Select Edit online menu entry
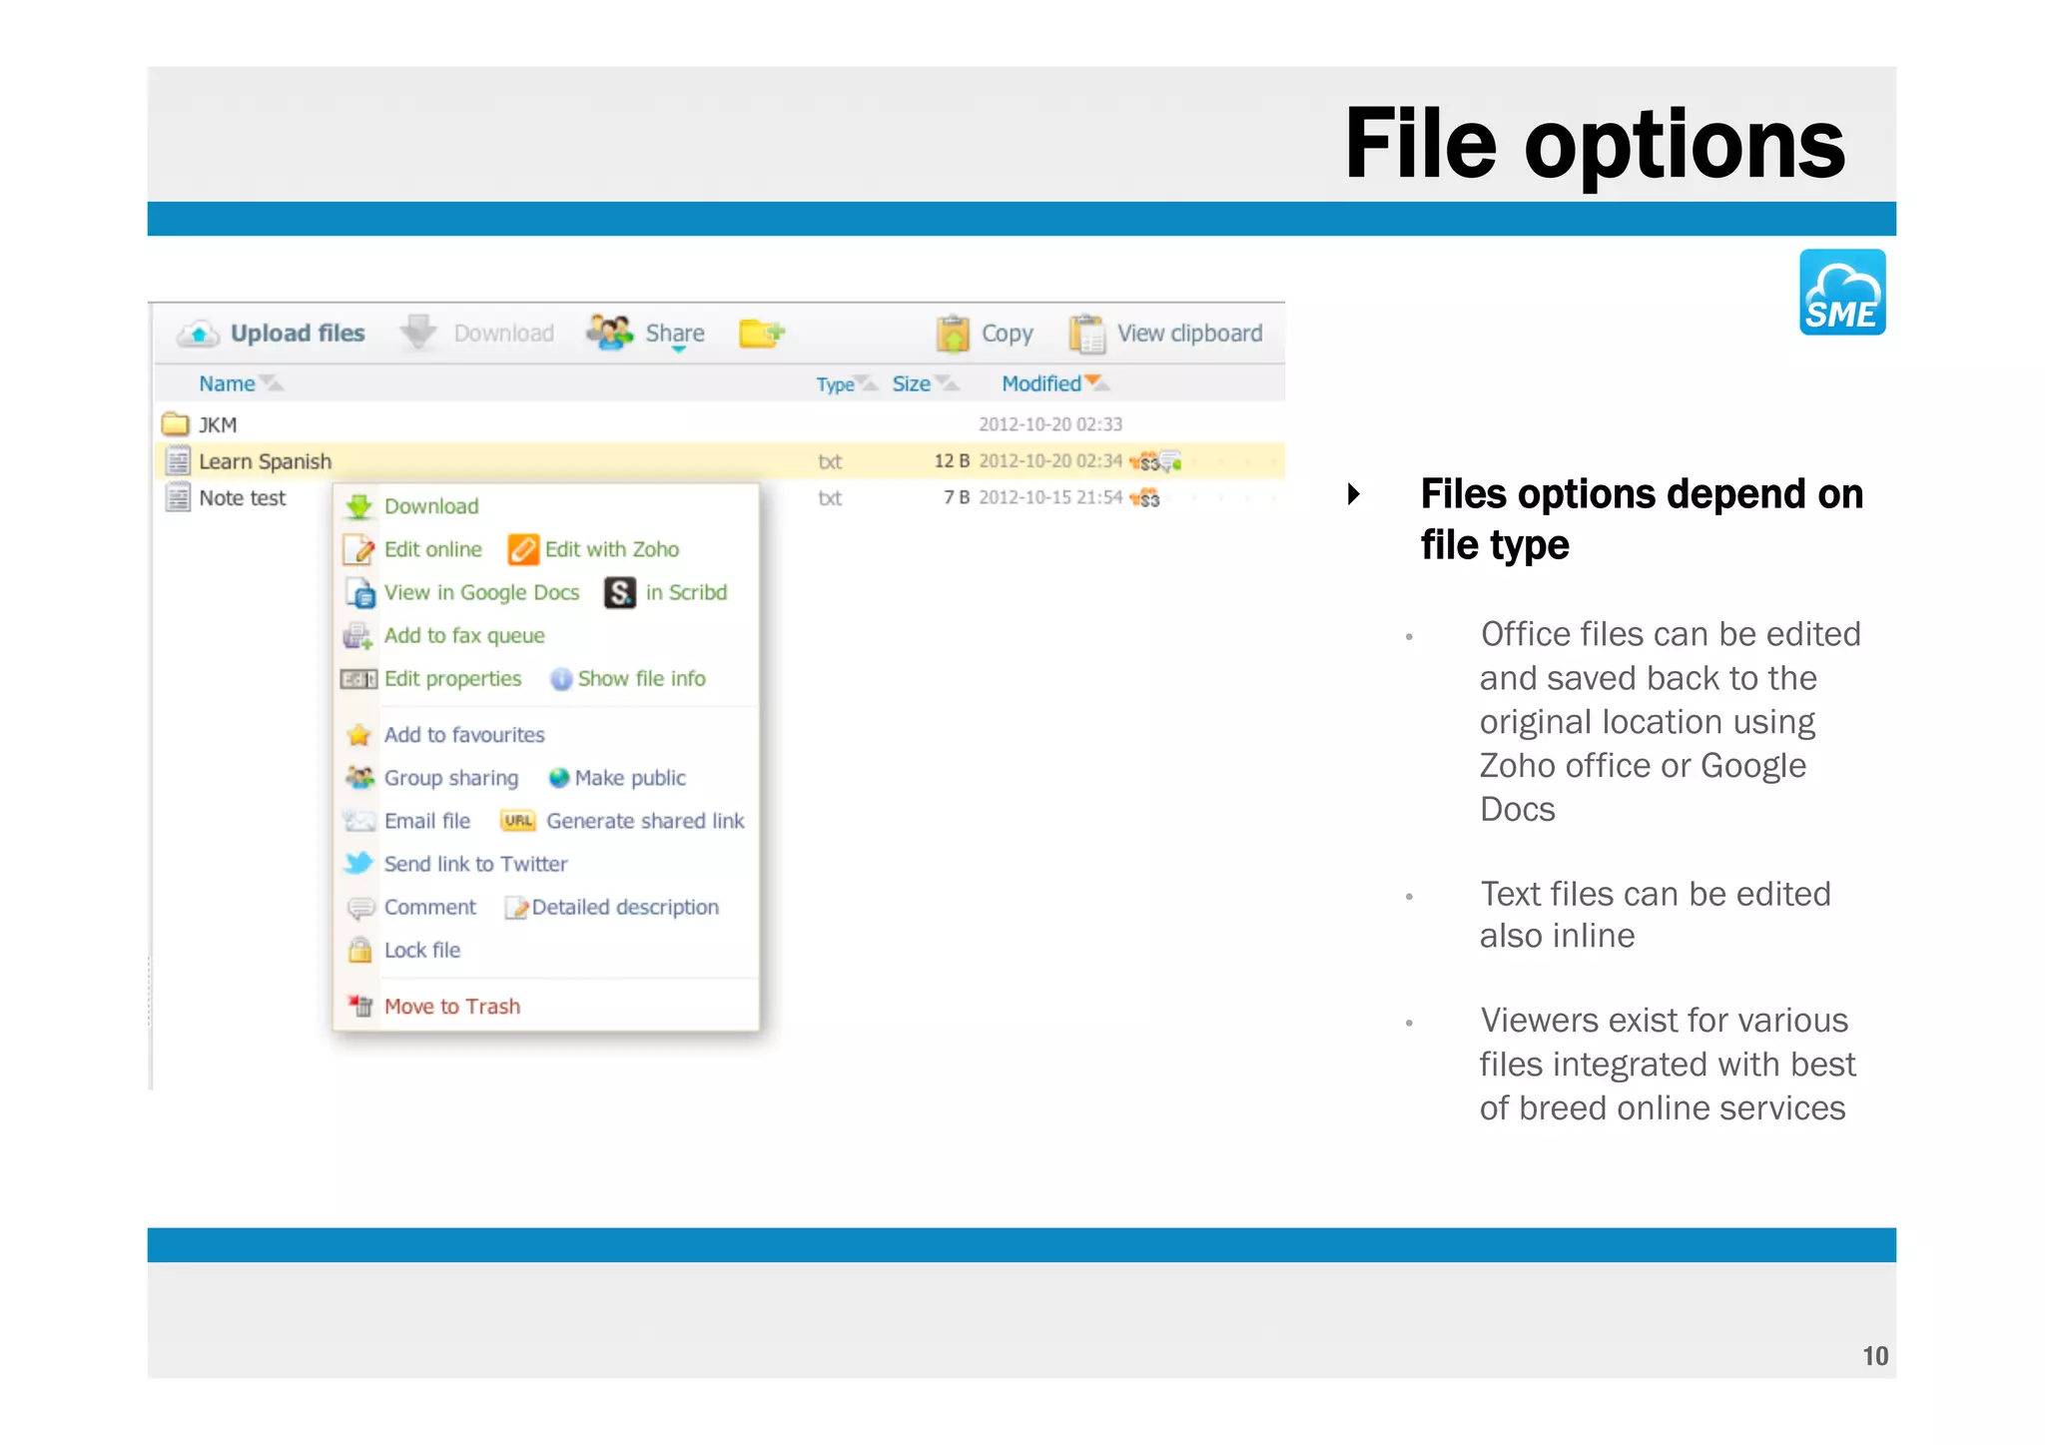This screenshot has width=2045, height=1445. 433,549
